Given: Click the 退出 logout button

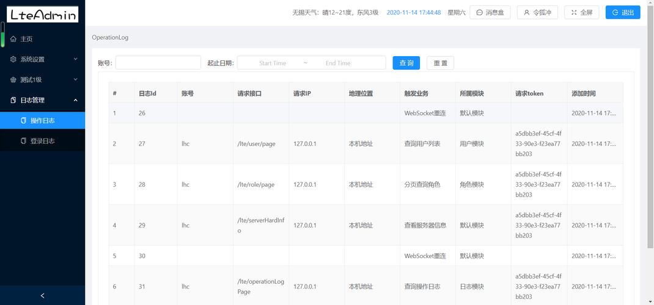Looking at the screenshot, I should pos(622,12).
